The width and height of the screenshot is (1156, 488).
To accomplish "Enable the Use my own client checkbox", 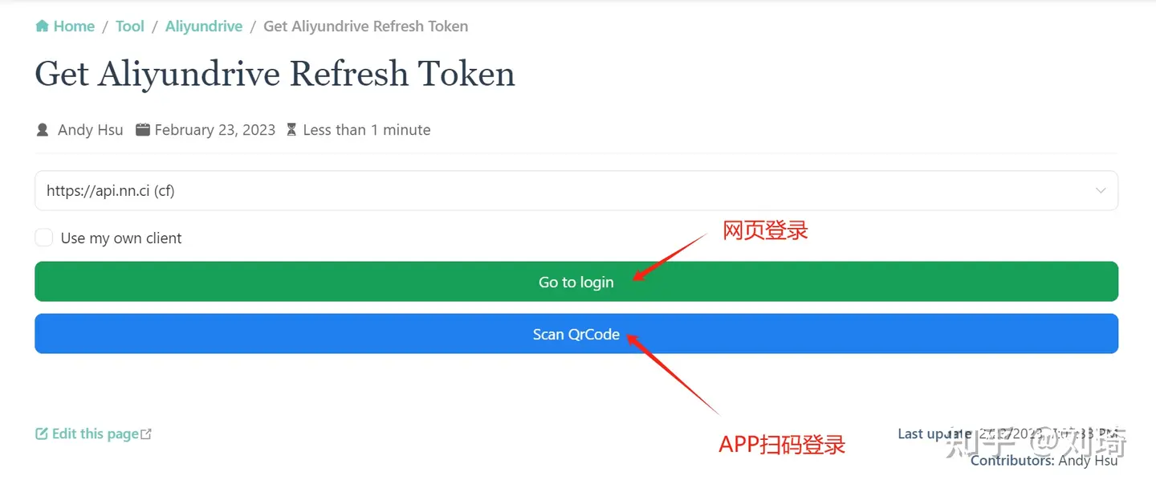I will [x=44, y=238].
